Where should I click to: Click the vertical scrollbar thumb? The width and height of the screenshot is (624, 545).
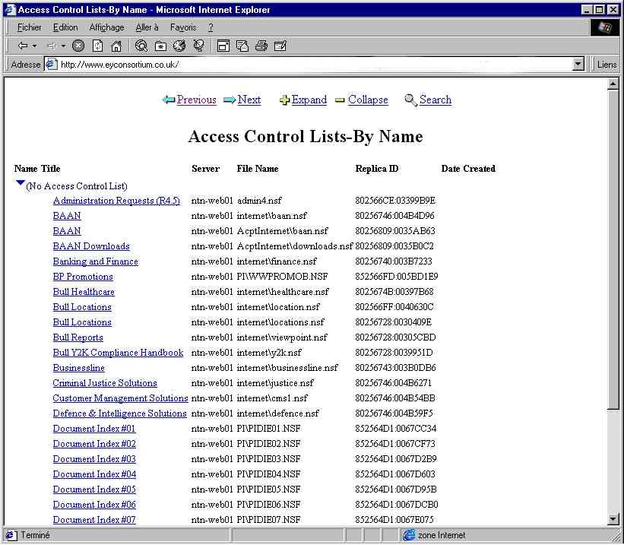coord(613,249)
